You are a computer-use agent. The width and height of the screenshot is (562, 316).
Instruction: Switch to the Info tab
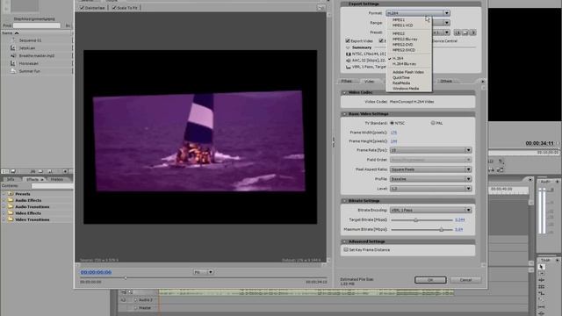point(11,179)
